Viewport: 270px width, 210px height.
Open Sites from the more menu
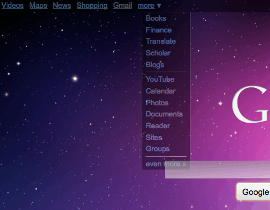pos(154,138)
